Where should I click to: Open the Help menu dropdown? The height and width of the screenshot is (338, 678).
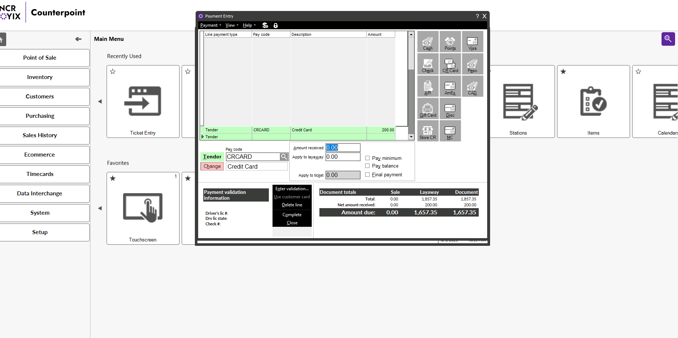tap(249, 25)
